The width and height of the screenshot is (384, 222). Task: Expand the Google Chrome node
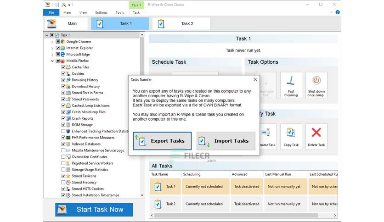click(x=52, y=42)
